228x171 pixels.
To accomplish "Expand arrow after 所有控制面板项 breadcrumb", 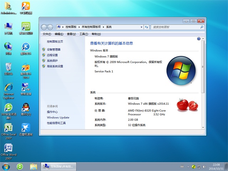I will tap(103, 27).
